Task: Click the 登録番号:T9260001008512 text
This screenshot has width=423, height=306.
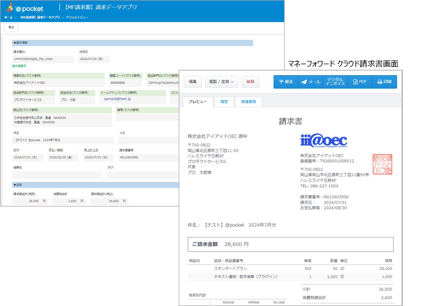Action: point(327,161)
